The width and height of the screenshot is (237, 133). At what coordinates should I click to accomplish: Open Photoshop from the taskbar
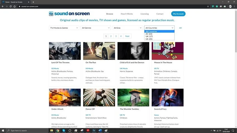pyautogui.click(x=94, y=130)
